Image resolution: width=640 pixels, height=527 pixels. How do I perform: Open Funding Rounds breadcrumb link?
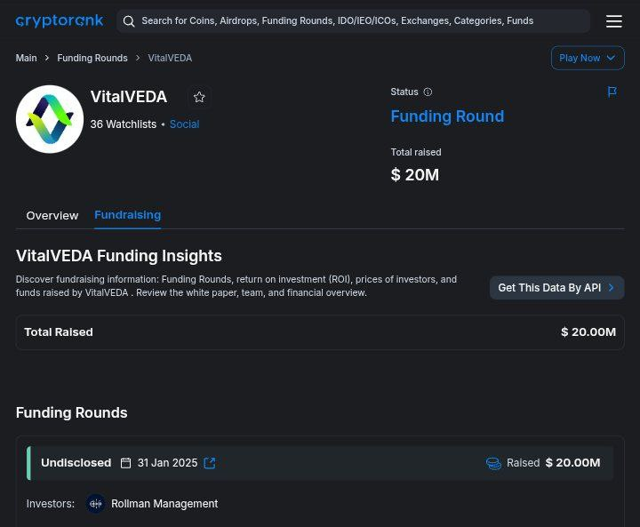coord(92,58)
